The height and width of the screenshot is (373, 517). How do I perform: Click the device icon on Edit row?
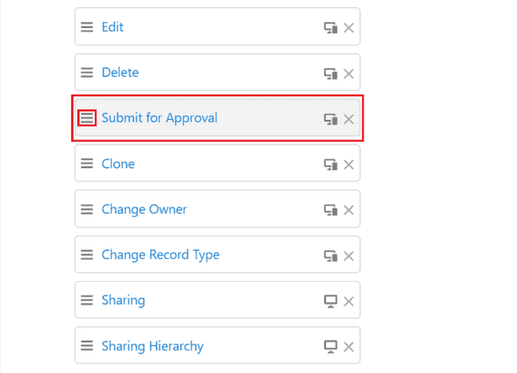click(330, 28)
